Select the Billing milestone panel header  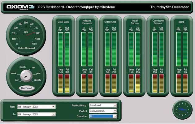[x=181, y=22]
